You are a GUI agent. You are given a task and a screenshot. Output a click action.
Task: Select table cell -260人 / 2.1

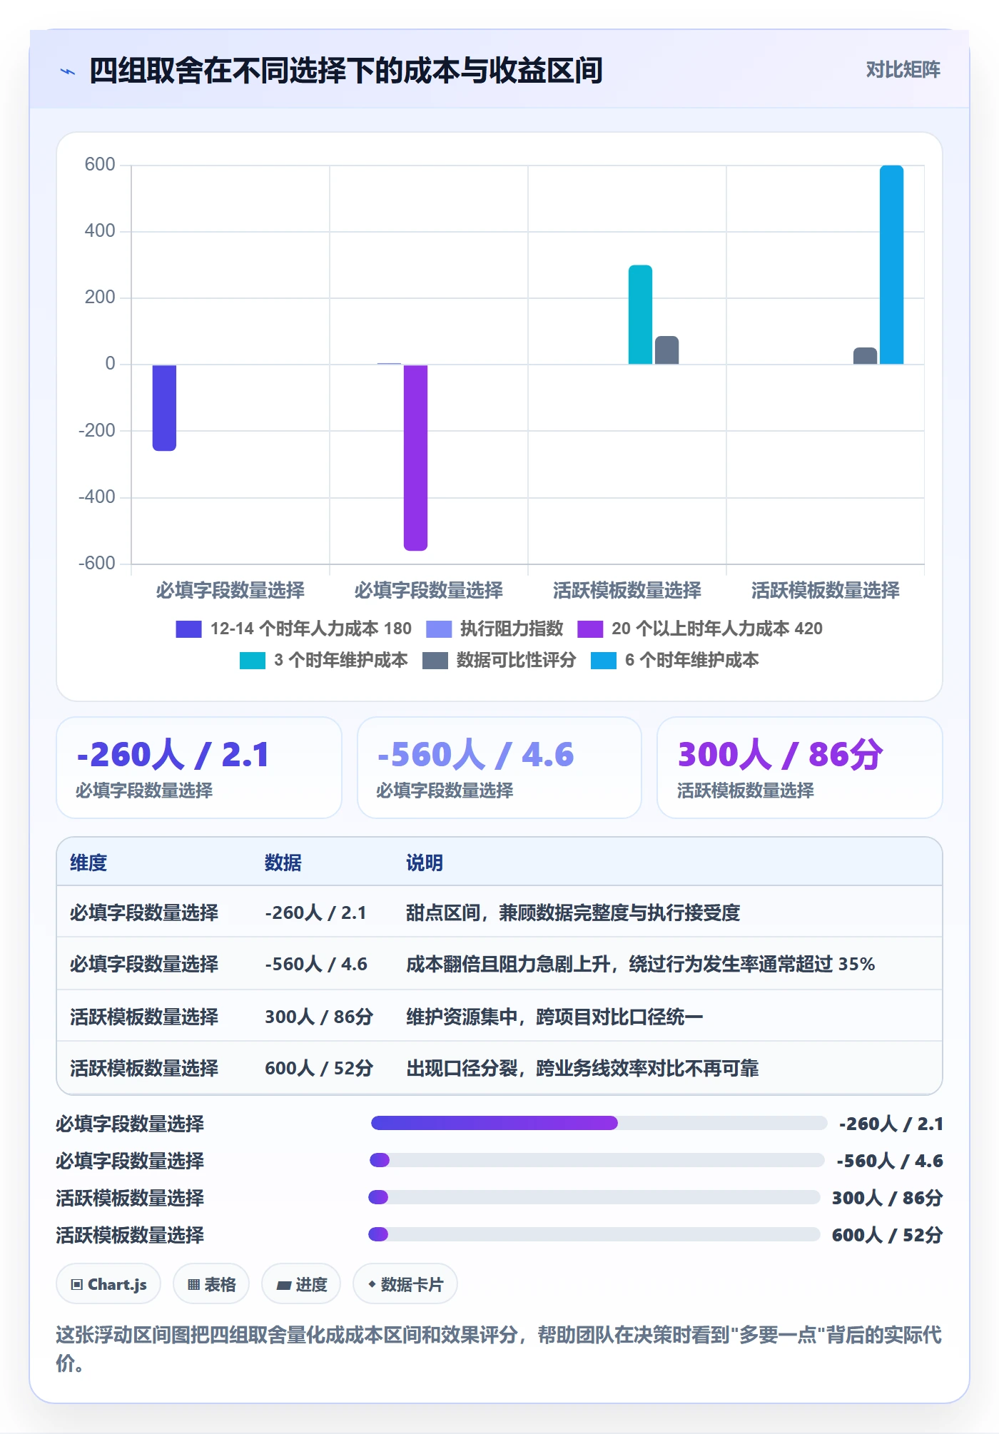315,912
